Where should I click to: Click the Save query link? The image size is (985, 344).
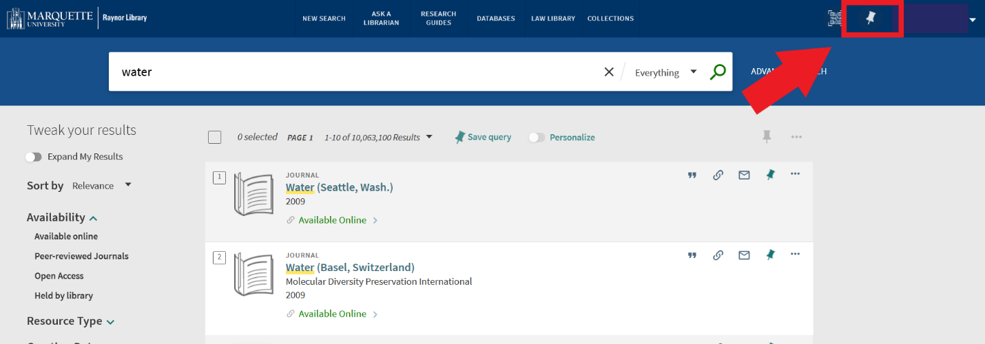pyautogui.click(x=483, y=138)
